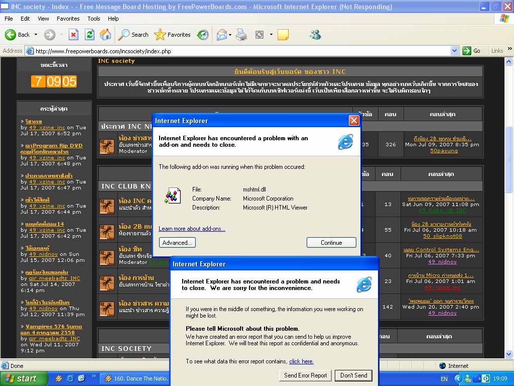Click the EN language indicator in taskbar
Image resolution: width=514 pixels, height=386 pixels.
coord(444,379)
